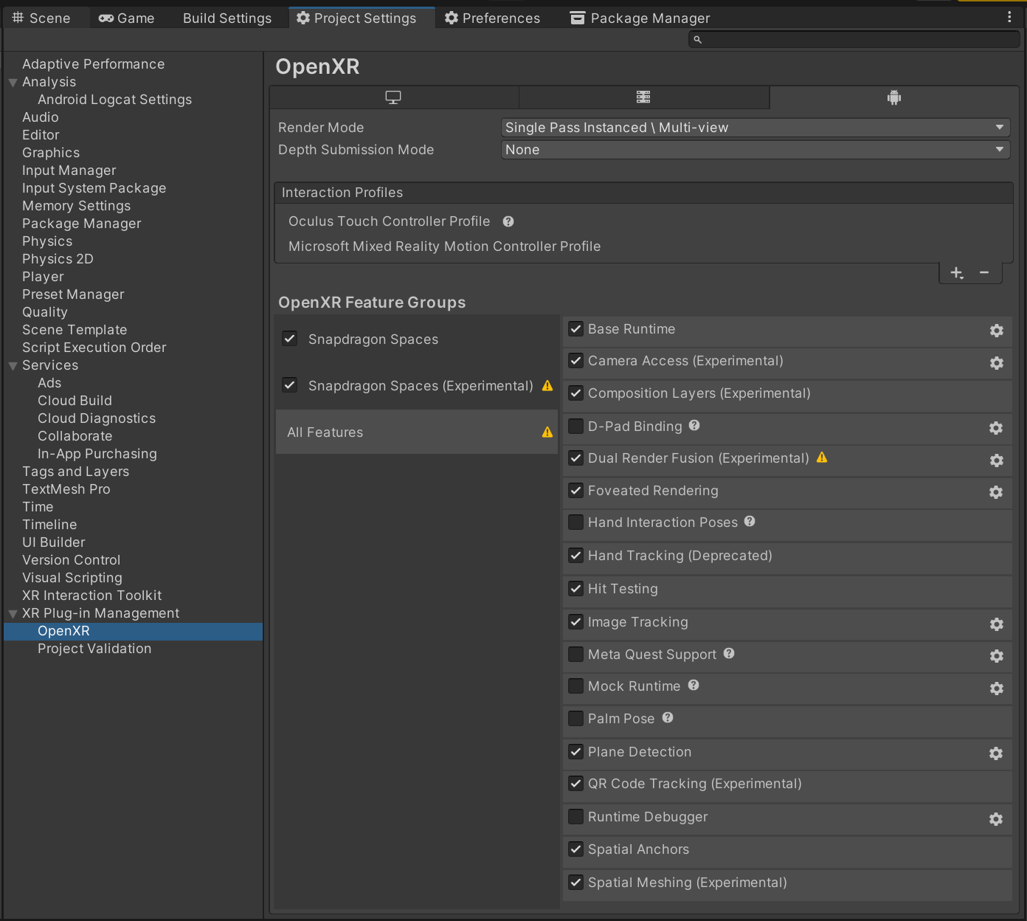The width and height of the screenshot is (1027, 921).
Task: Open Base Runtime settings gear
Action: coord(996,331)
